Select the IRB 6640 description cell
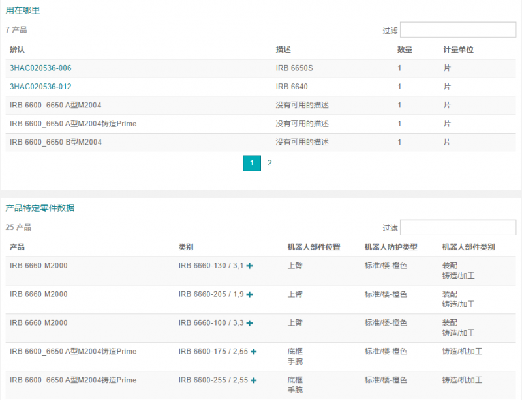Image resolution: width=522 pixels, height=400 pixels. point(292,87)
